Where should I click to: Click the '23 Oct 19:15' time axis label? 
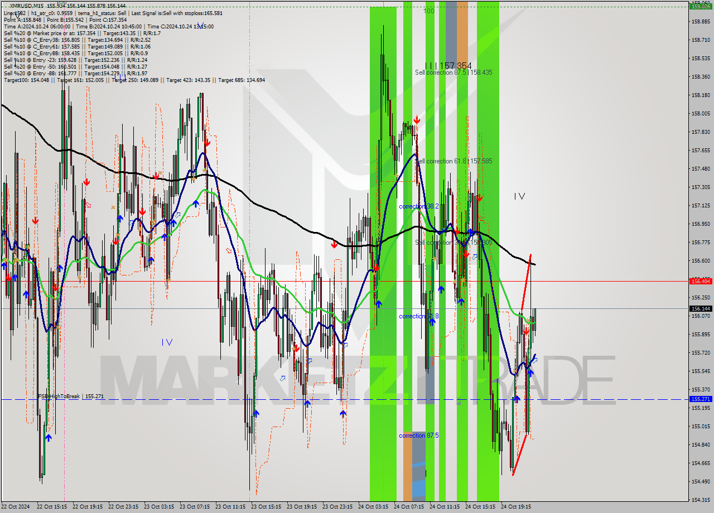[302, 507]
